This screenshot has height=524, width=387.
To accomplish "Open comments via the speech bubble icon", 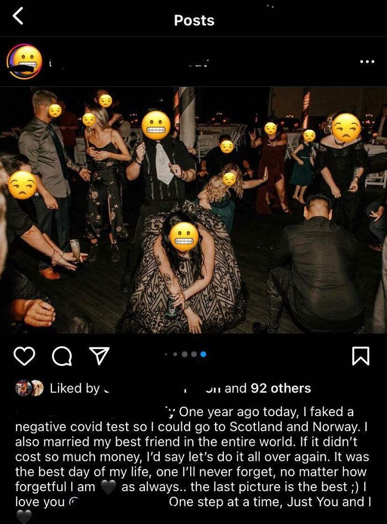I will (x=62, y=356).
